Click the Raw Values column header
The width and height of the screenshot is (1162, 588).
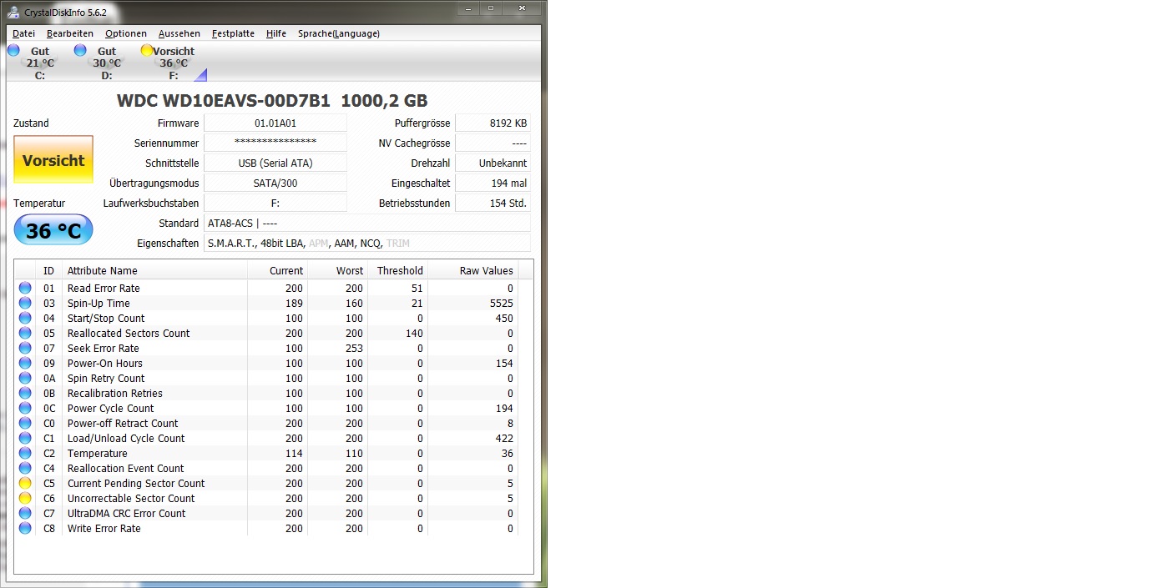(473, 270)
